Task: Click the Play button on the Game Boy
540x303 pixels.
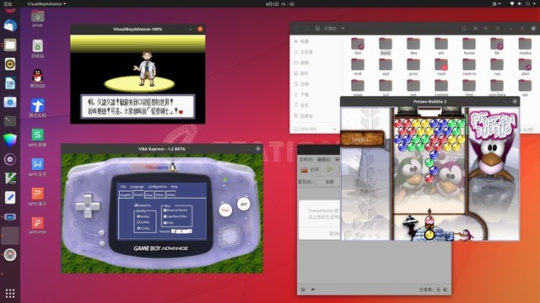Action: pos(225,210)
